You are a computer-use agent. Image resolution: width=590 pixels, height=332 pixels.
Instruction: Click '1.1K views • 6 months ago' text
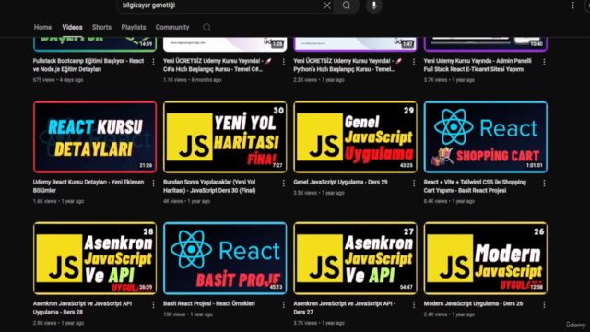tap(192, 80)
